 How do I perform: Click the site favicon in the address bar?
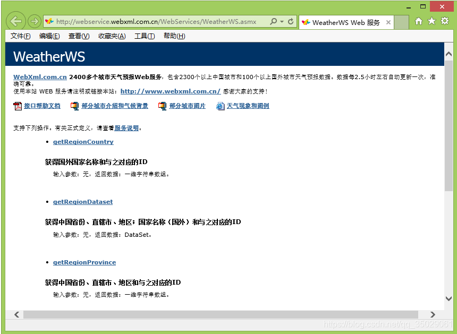tap(49, 21)
